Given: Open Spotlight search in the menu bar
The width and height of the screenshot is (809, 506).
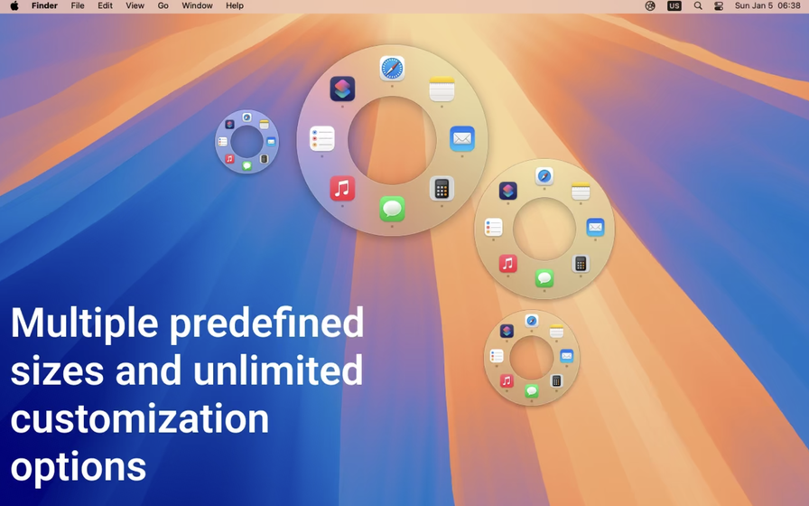Looking at the screenshot, I should click(x=698, y=6).
